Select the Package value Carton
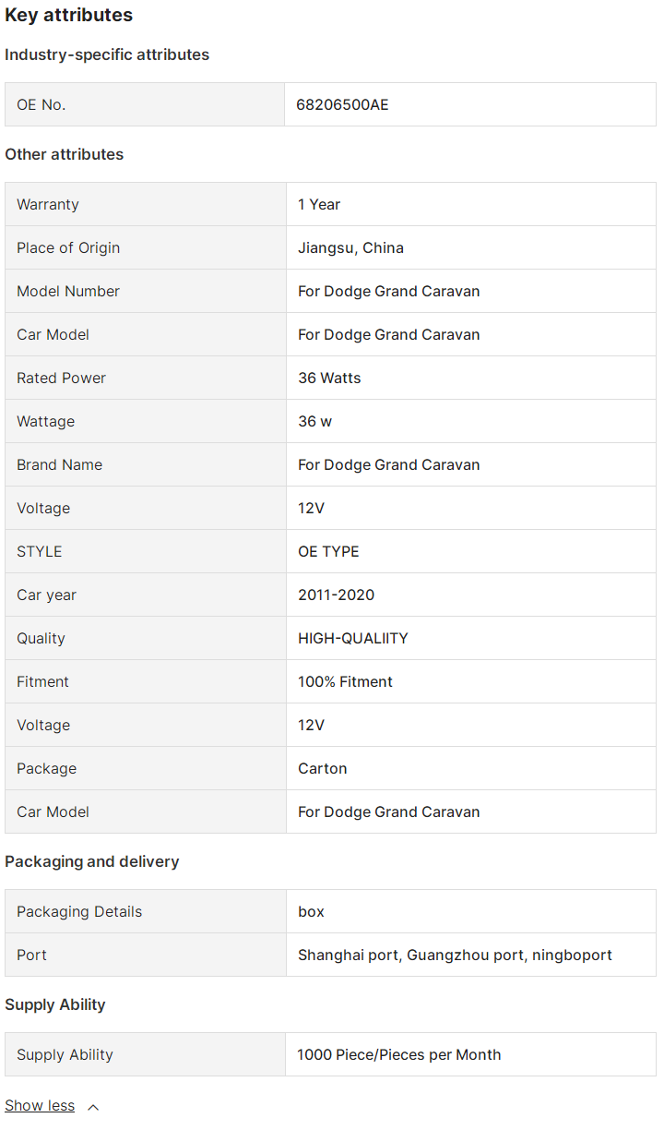664x1130 pixels. point(322,768)
